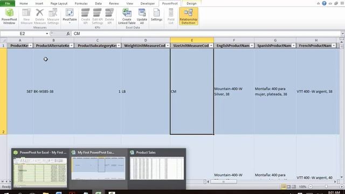Image resolution: width=345 pixels, height=194 pixels.
Task: Open Excel Help question mark icon
Action: (x=324, y=3)
